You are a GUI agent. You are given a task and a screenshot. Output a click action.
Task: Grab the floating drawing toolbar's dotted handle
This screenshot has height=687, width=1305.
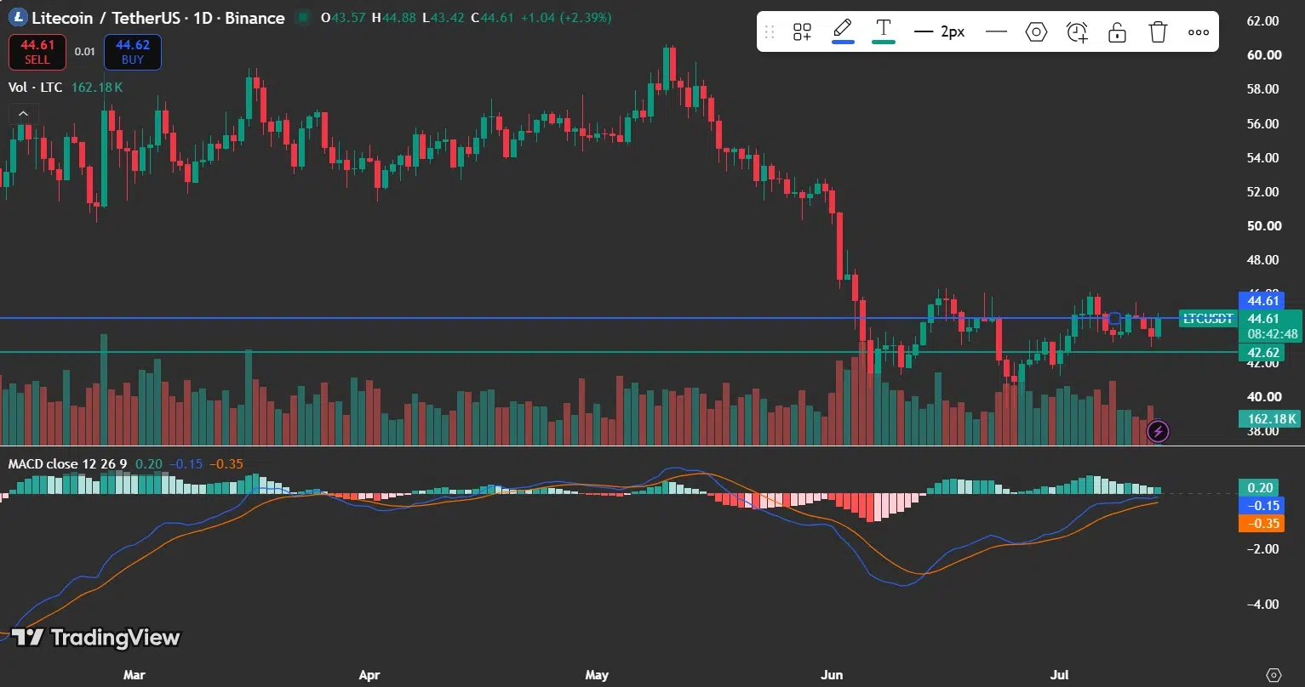tap(770, 32)
